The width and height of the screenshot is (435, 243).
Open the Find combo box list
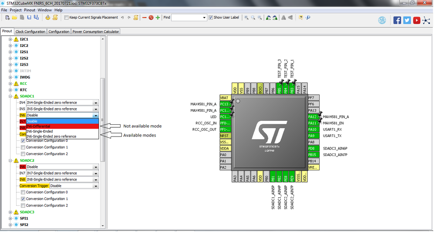click(x=204, y=17)
